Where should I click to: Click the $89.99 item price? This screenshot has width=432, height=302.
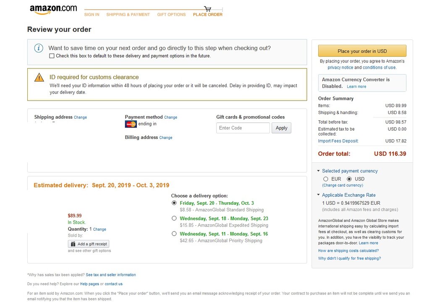[x=75, y=216]
